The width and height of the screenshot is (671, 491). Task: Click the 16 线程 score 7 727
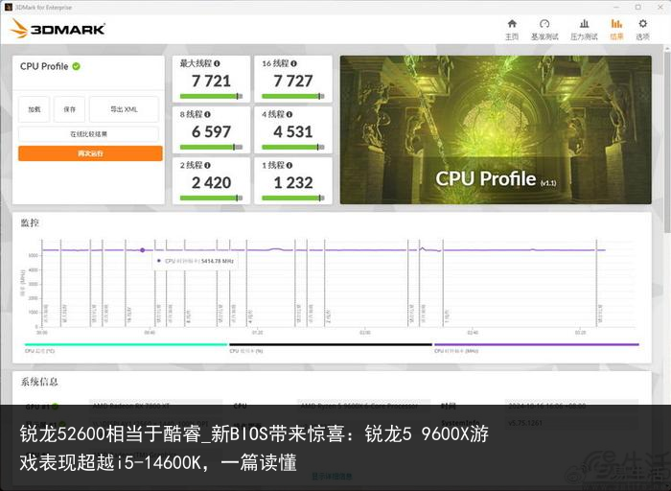[x=293, y=81]
